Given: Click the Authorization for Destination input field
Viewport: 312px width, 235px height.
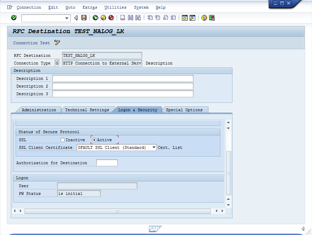Looking at the screenshot, I should (x=107, y=163).
